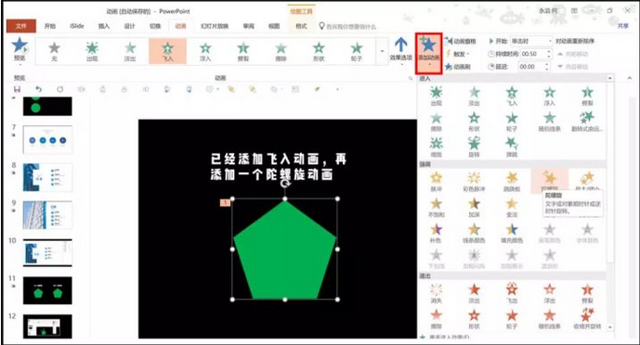Choose Teeter (跷跷板) emphasis effect
The width and height of the screenshot is (640, 345).
click(512, 182)
